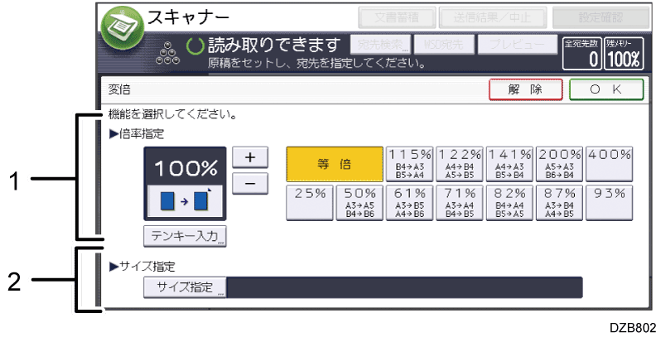Click the プレビュー preview button
This screenshot has width=656, height=337.
[518, 45]
